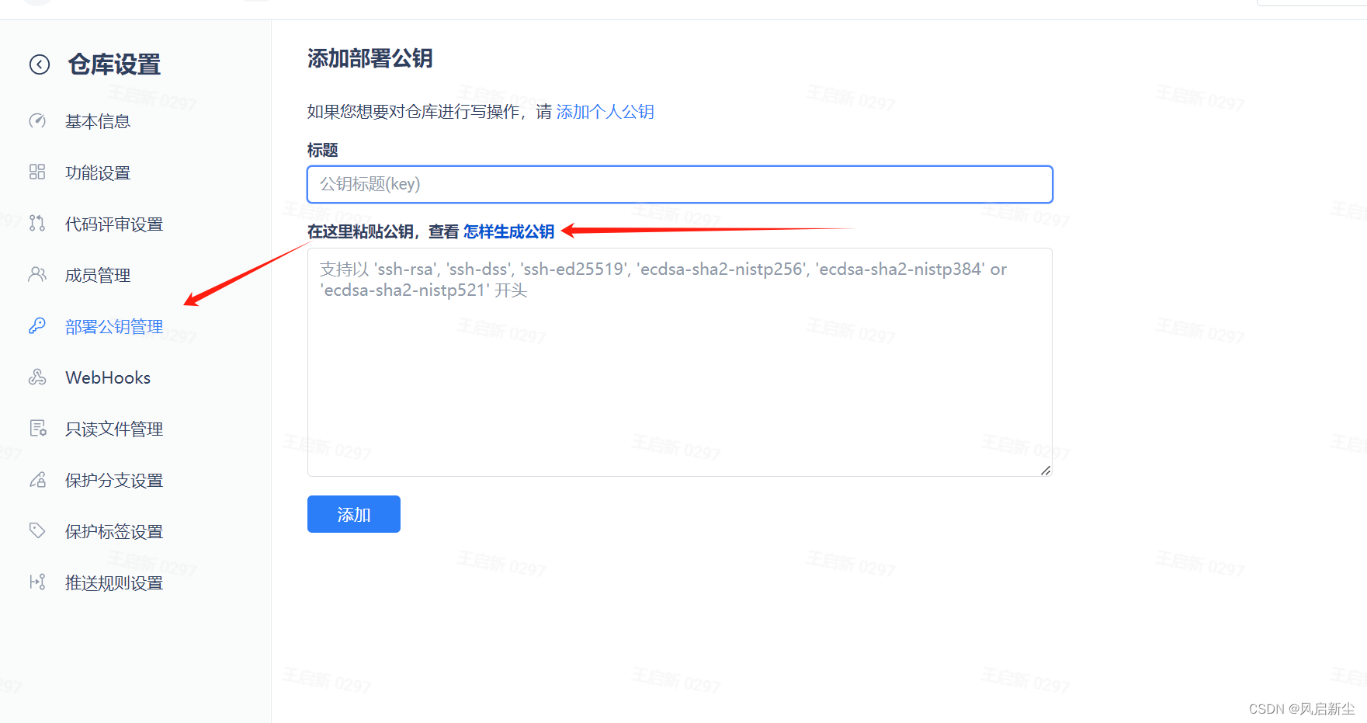Select 推送规则设置 in sidebar
The height and width of the screenshot is (723, 1367).
click(x=114, y=582)
